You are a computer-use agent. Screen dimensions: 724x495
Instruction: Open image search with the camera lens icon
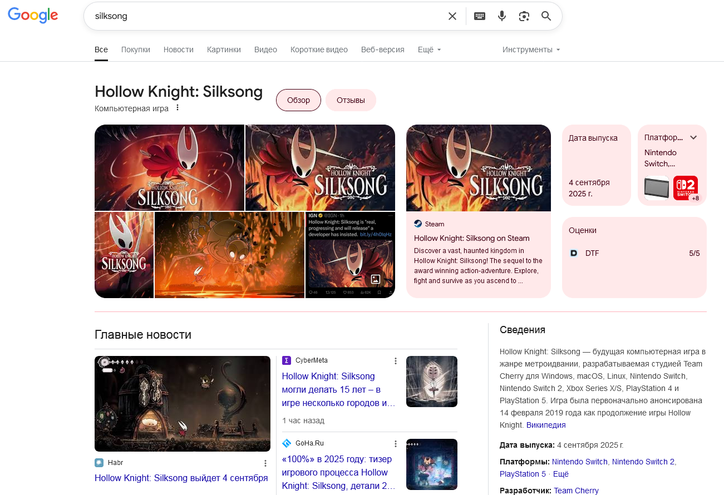point(524,16)
